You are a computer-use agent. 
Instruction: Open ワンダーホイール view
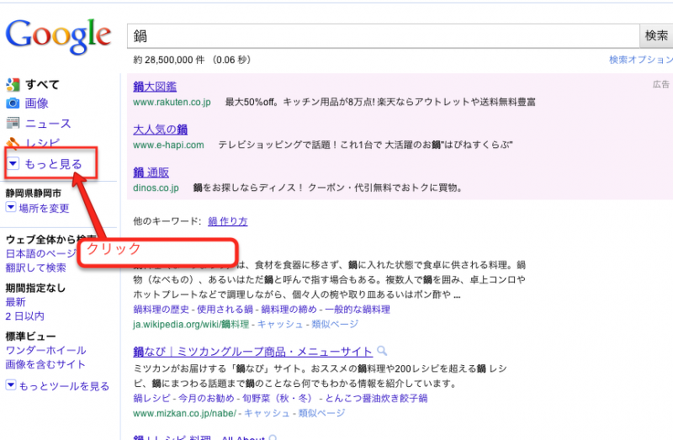[45, 350]
